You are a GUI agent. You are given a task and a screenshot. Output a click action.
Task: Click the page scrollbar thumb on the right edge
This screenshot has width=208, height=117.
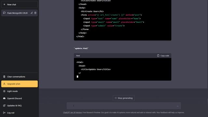pyautogui.click(x=207, y=102)
